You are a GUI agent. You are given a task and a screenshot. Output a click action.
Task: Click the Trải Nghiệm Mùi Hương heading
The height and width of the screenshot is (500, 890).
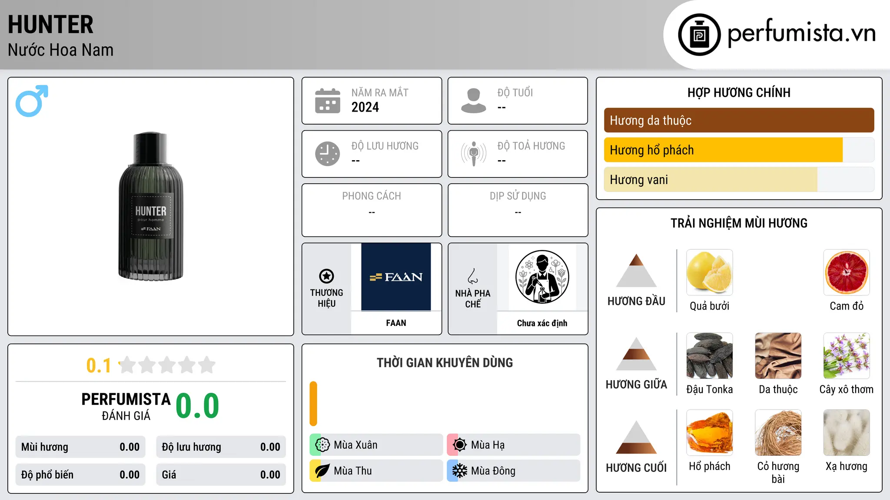click(x=739, y=223)
